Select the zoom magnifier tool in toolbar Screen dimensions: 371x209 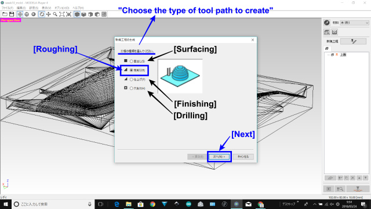55,14
